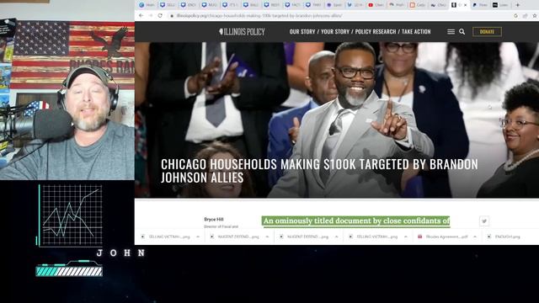Click the DONATE button

click(487, 32)
